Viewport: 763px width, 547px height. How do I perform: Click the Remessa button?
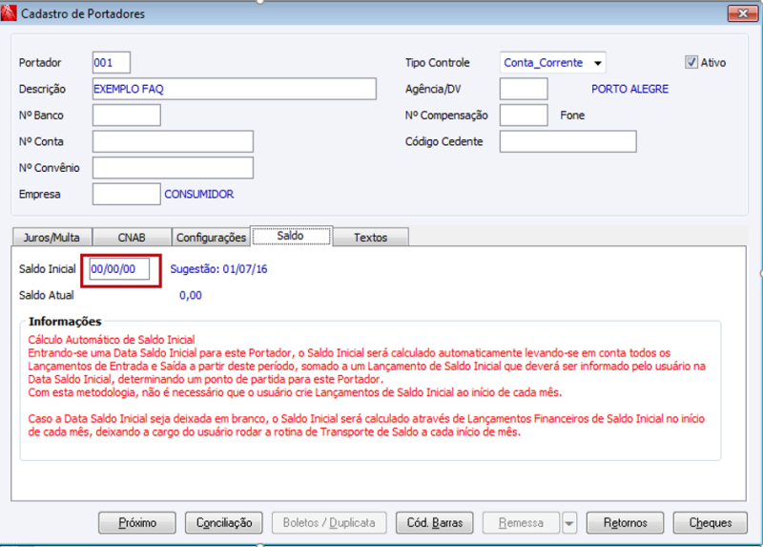(x=521, y=522)
